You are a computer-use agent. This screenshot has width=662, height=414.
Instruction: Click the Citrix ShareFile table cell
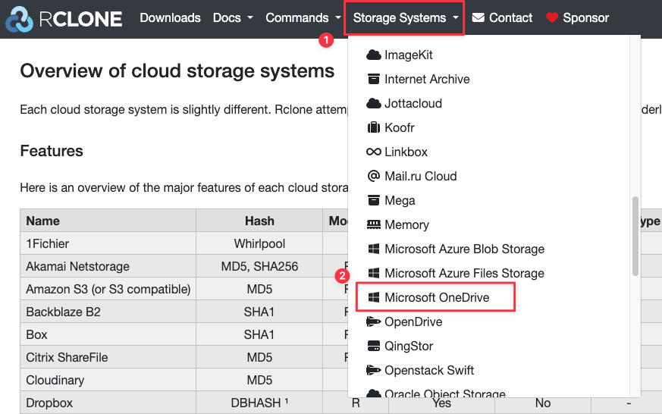tap(108, 357)
